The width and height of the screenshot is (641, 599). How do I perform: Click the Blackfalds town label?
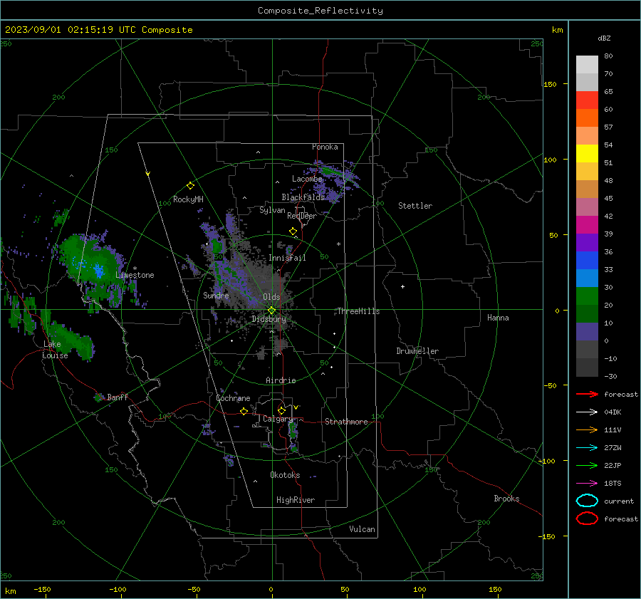tap(303, 197)
